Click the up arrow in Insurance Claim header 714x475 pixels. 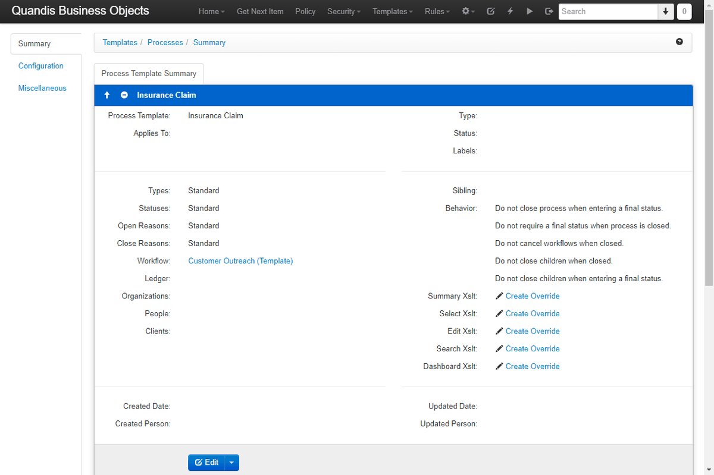coord(107,95)
